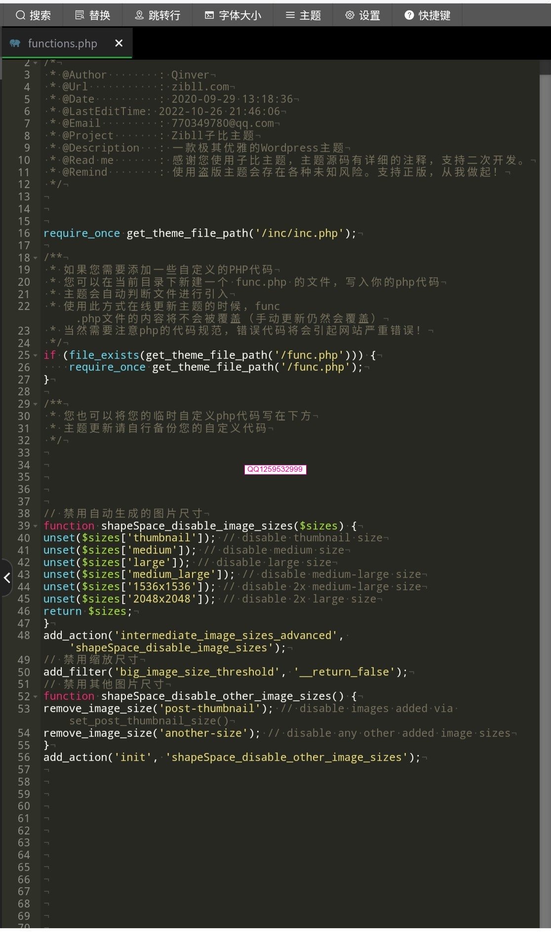Click '@Author' comment on line 3
551x940 pixels.
pos(84,75)
